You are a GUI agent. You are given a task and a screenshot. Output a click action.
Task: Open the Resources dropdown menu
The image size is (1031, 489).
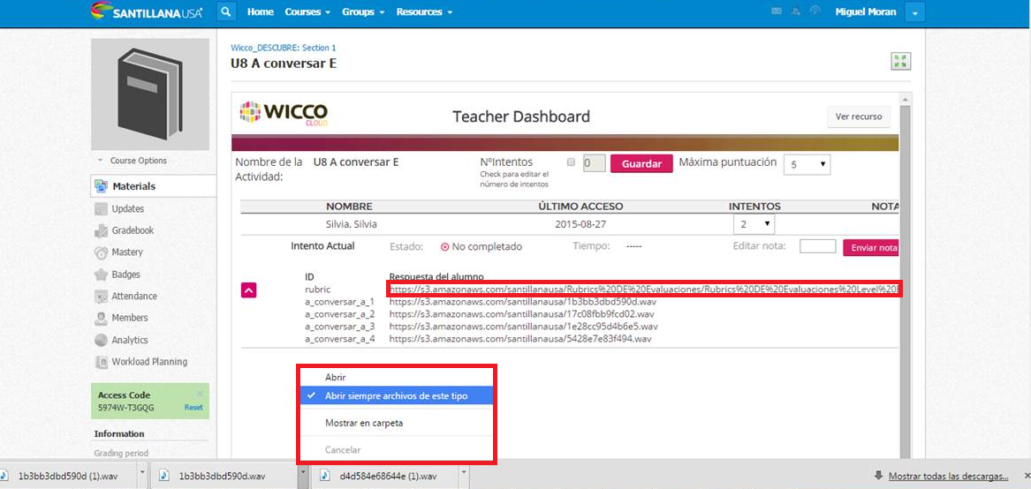coord(424,11)
